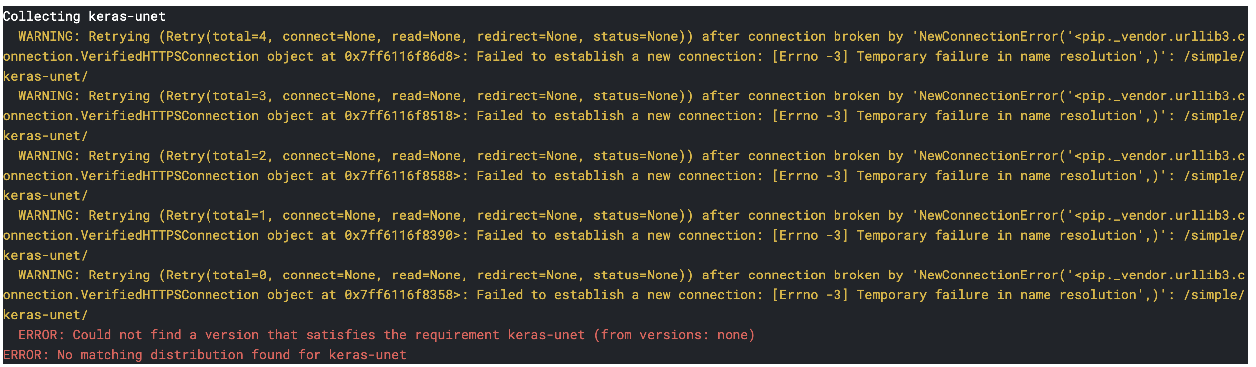1256x367 pixels.
Task: Click the 'total=3' retry text
Action: 240,96
